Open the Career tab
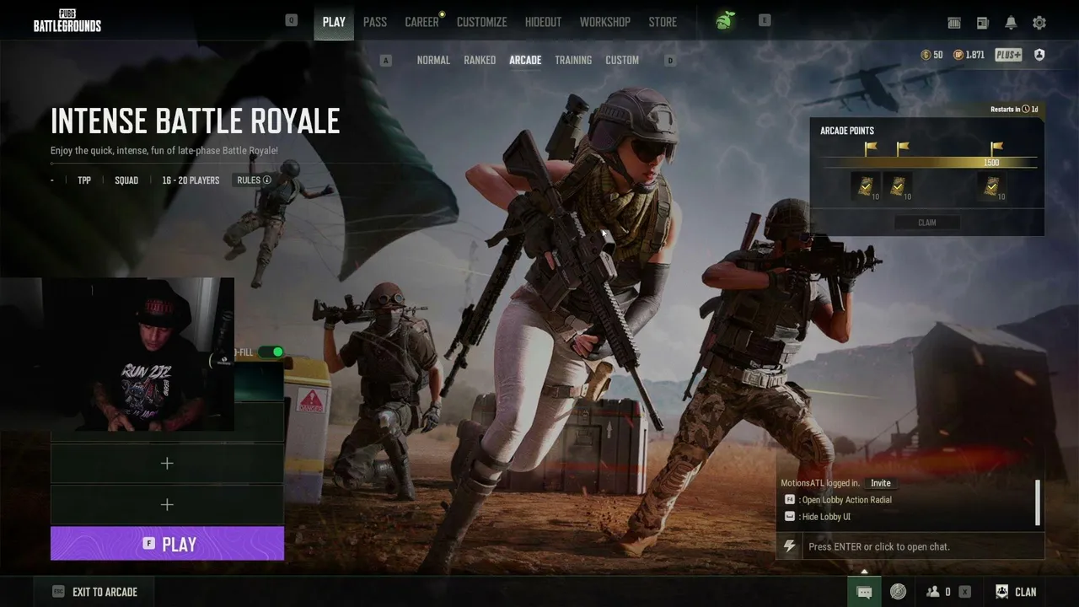 (421, 22)
